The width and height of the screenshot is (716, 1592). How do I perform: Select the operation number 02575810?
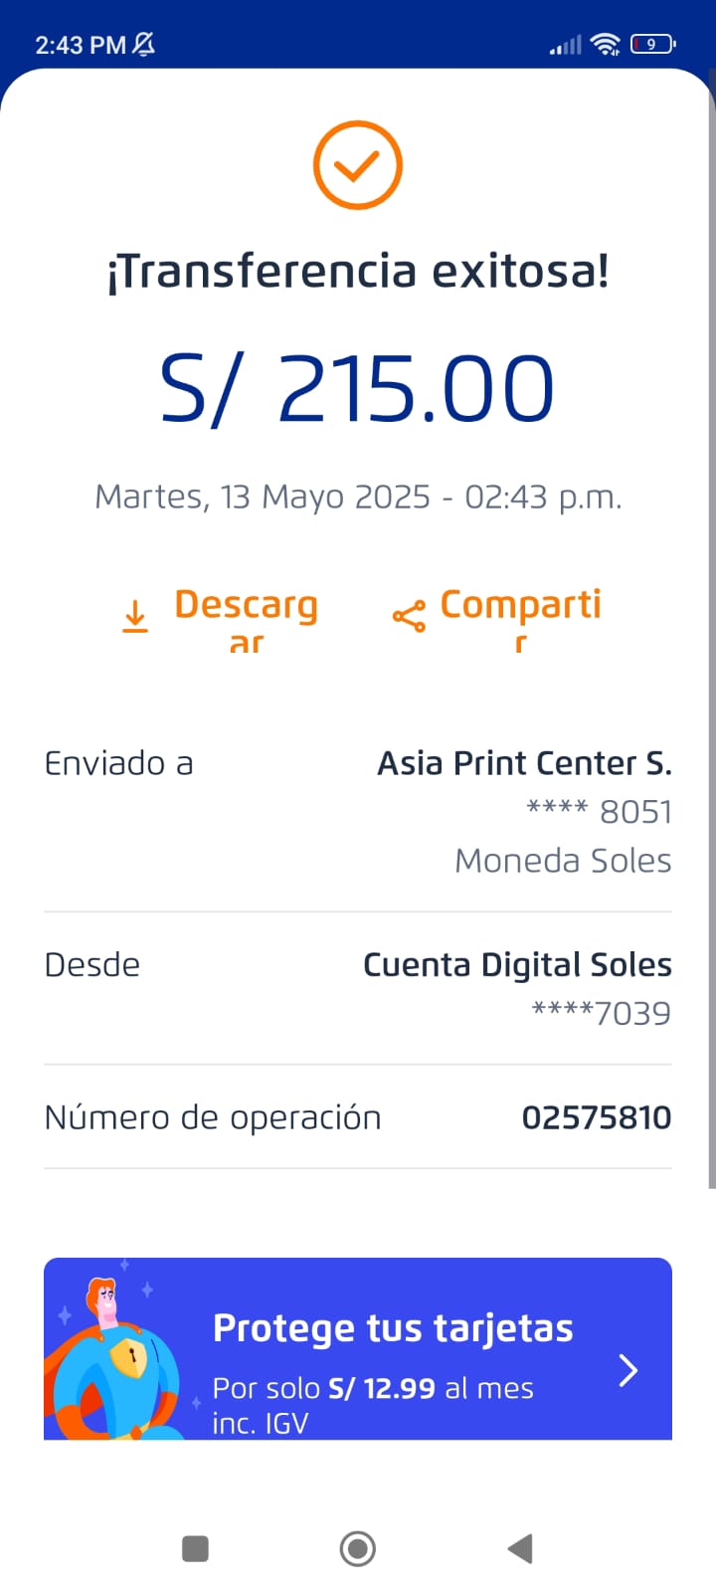(596, 1117)
